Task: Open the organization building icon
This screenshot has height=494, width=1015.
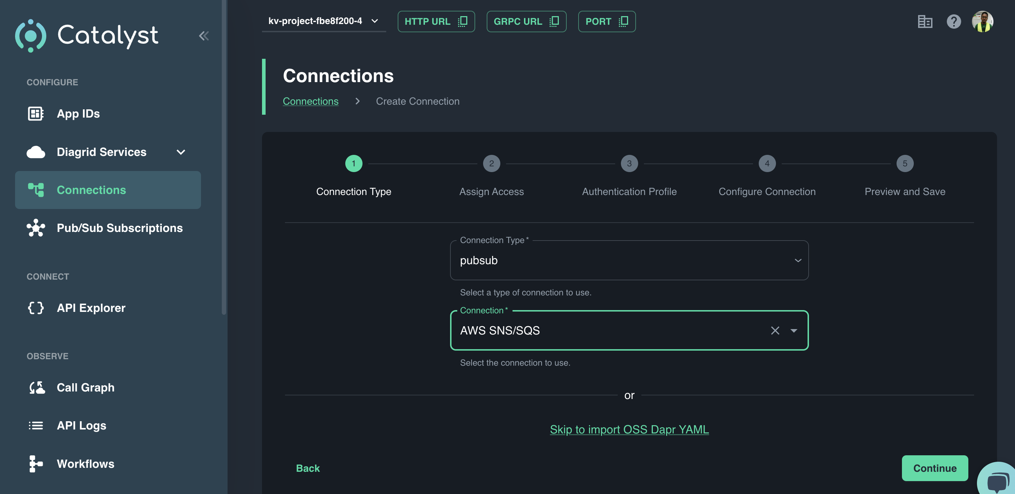Action: tap(925, 21)
